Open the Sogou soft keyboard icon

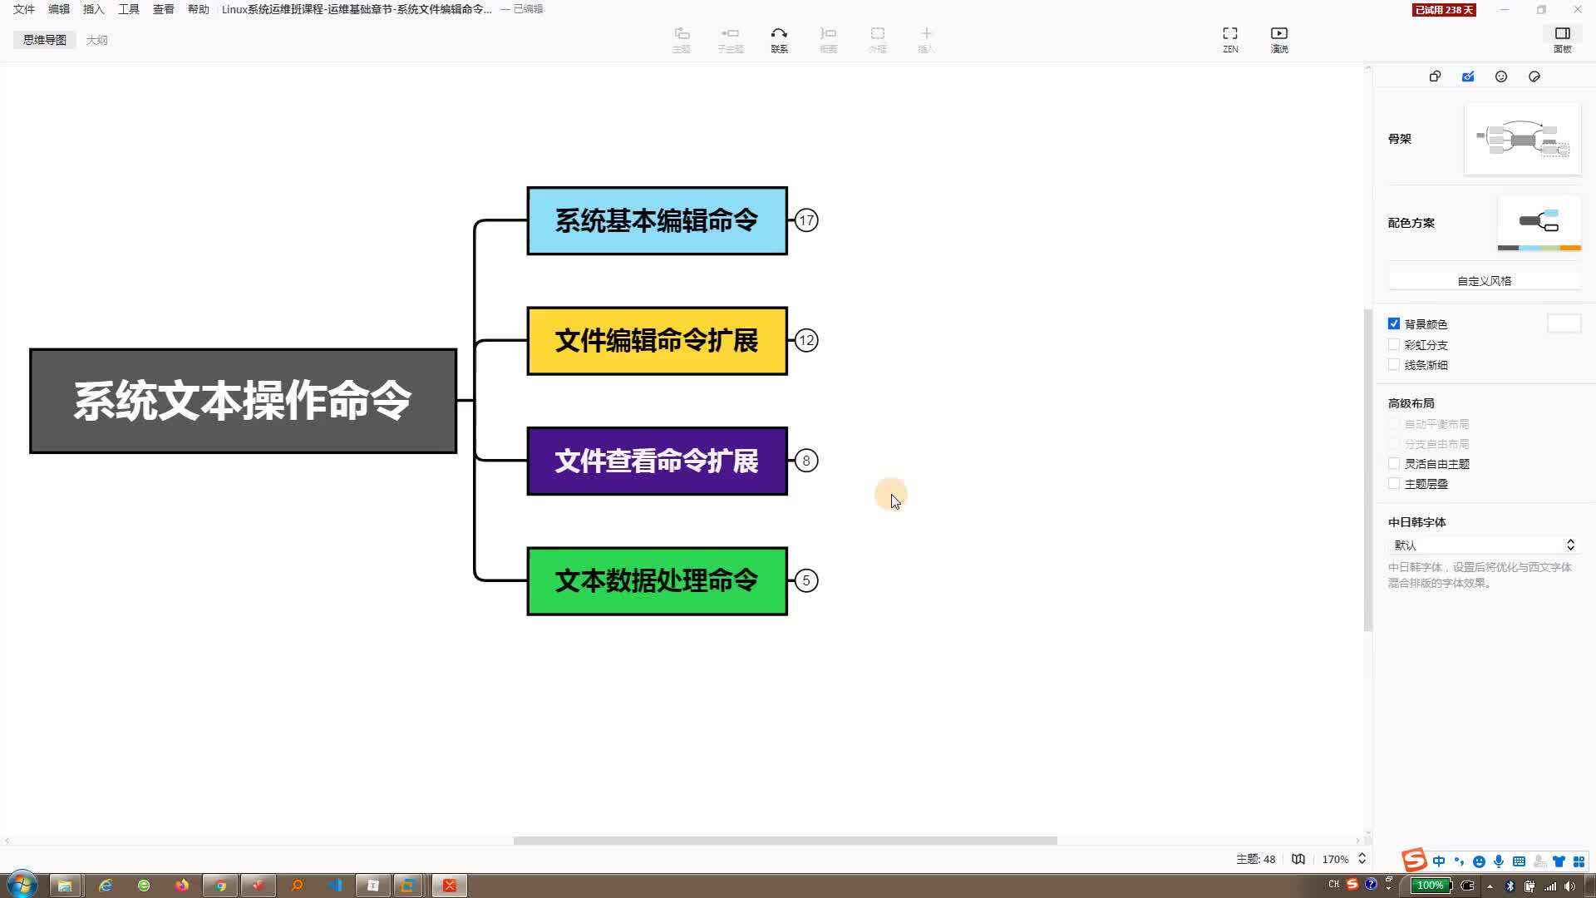pos(1519,861)
